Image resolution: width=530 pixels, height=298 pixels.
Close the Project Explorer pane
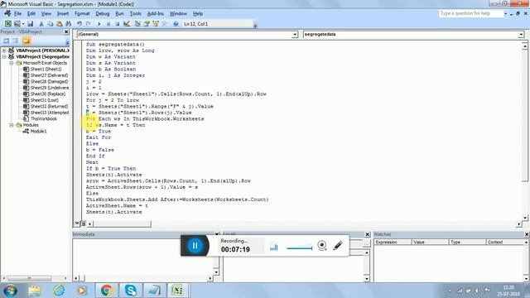pos(66,31)
